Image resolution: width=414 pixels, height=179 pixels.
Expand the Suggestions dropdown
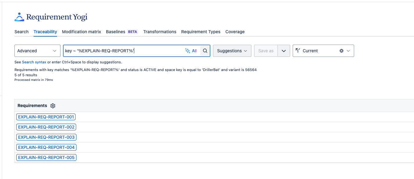click(x=232, y=51)
